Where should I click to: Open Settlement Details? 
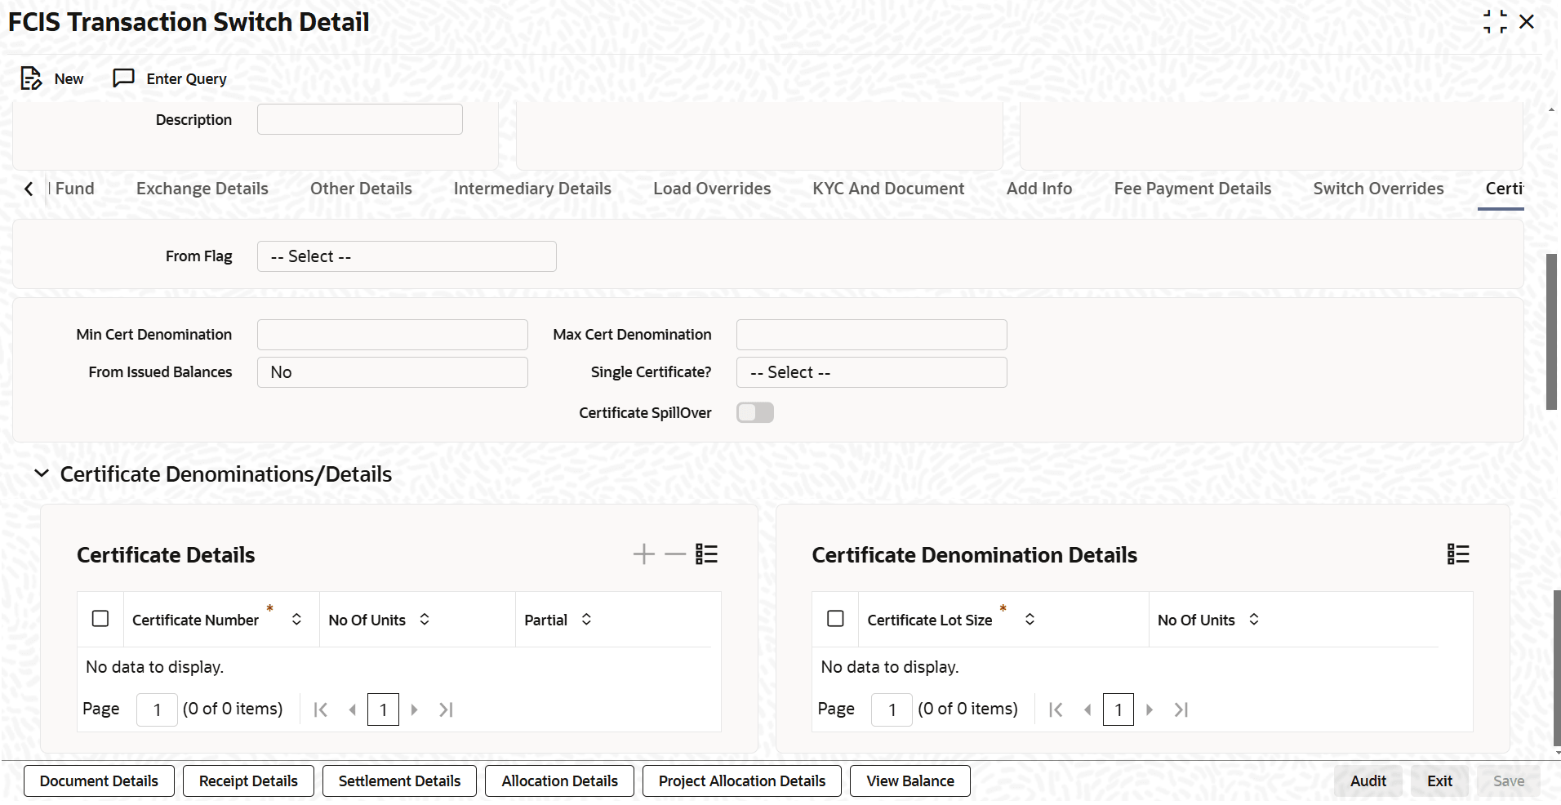tap(399, 781)
